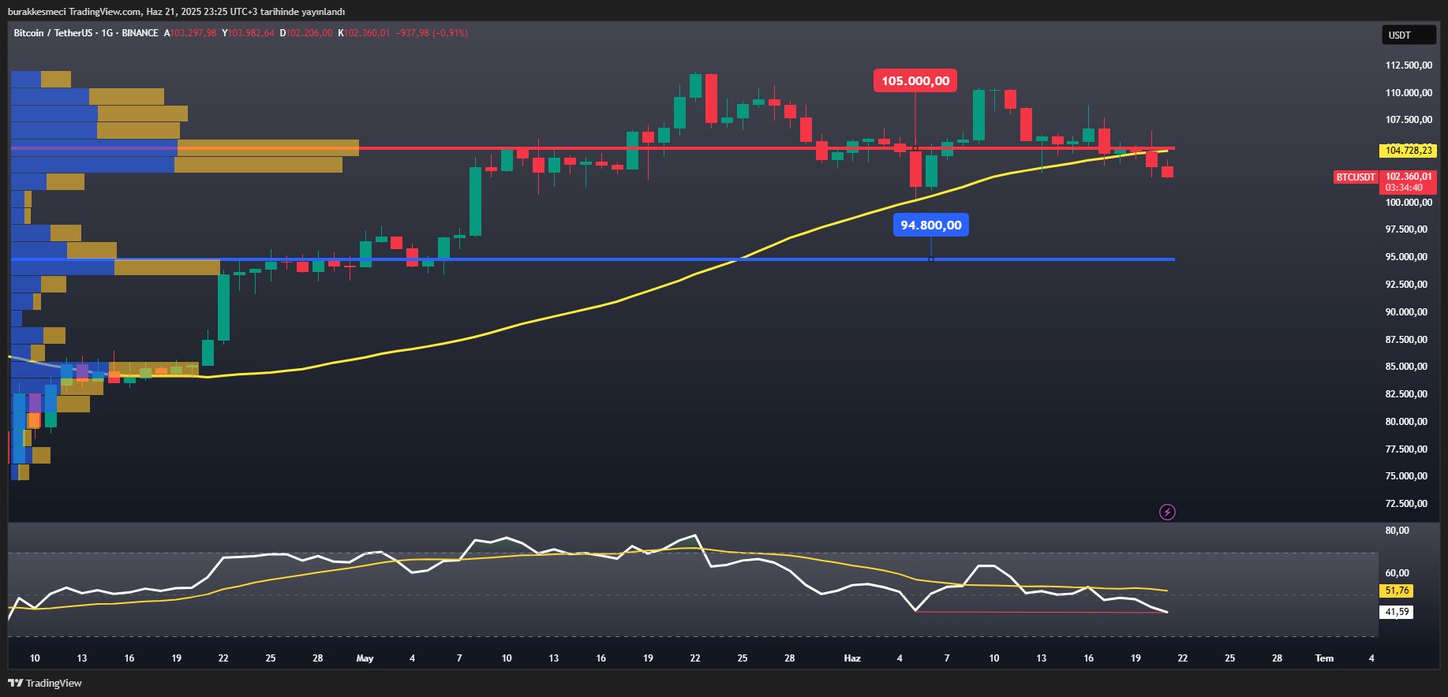Image resolution: width=1448 pixels, height=697 pixels.
Task: Click the BTCUSDT symbol tag
Action: pyautogui.click(x=1355, y=177)
